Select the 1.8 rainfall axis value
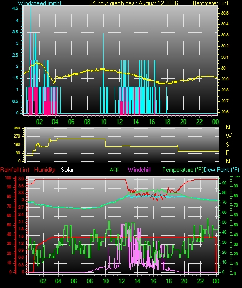242x288 pixels. [21, 229]
